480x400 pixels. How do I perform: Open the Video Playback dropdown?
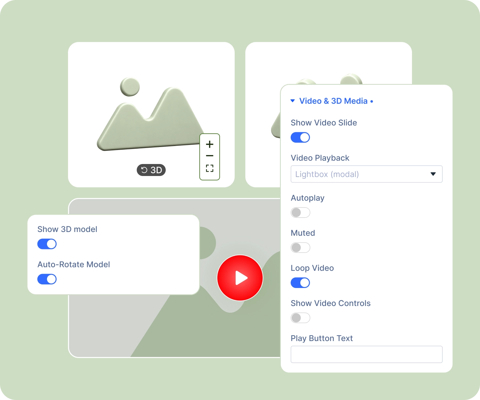367,174
